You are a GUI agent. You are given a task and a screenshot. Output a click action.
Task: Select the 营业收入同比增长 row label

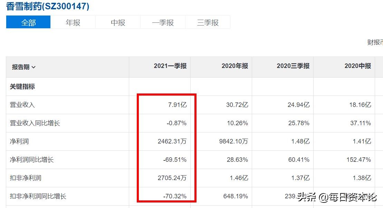pos(35,123)
